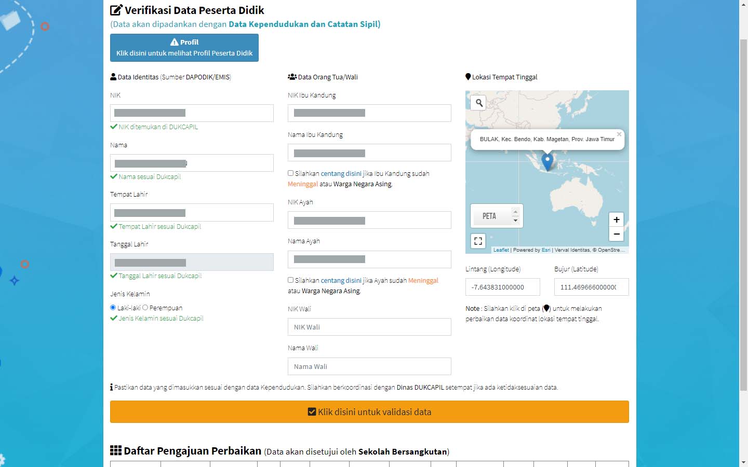This screenshot has width=748, height=467.
Task: Check the Ayah sudah Meninggal checkbox
Action: click(291, 280)
